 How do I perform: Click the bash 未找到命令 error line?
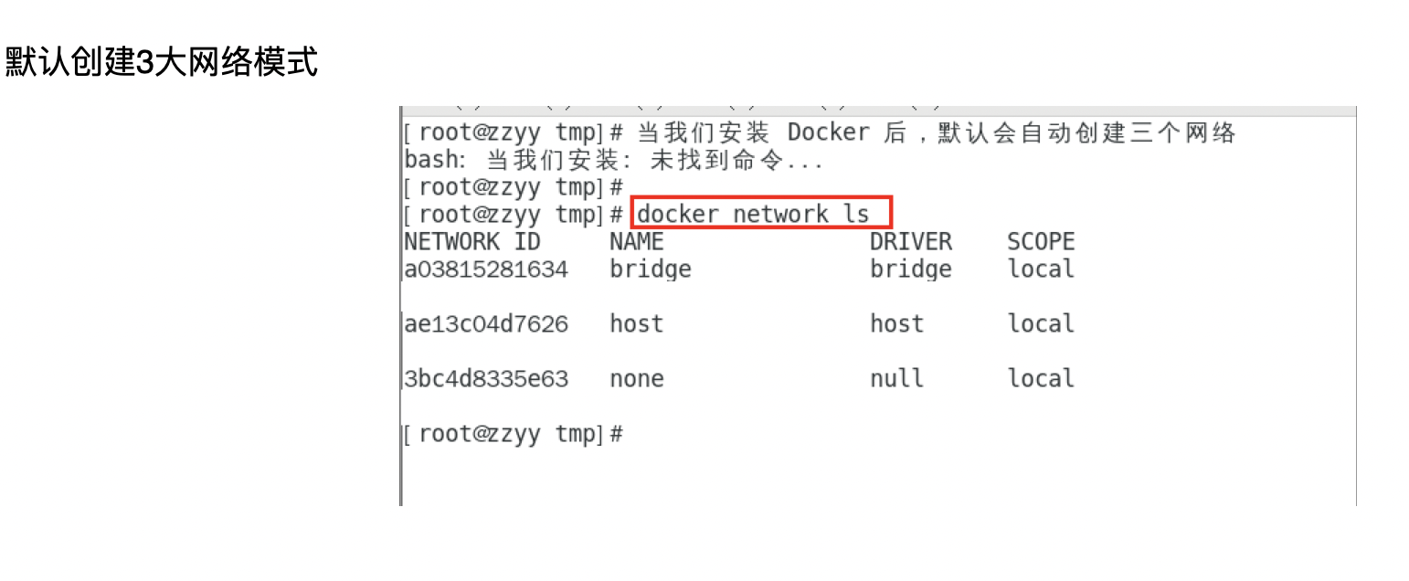pos(614,161)
